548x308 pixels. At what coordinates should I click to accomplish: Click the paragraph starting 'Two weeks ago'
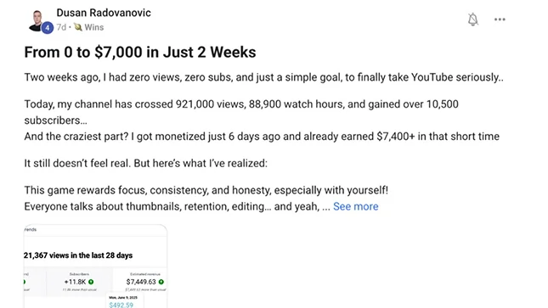coord(264,77)
